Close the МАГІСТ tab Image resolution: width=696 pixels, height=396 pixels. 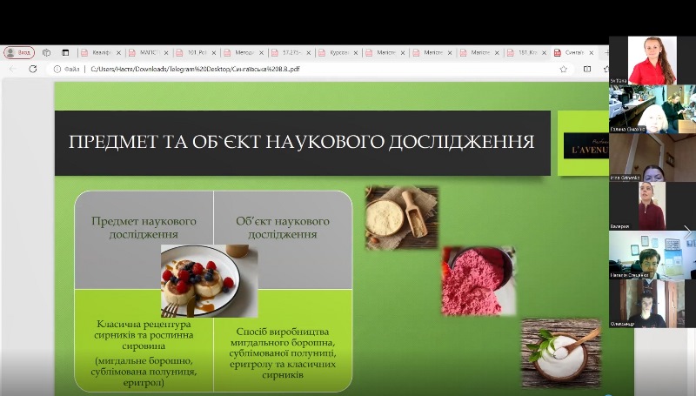pyautogui.click(x=166, y=53)
